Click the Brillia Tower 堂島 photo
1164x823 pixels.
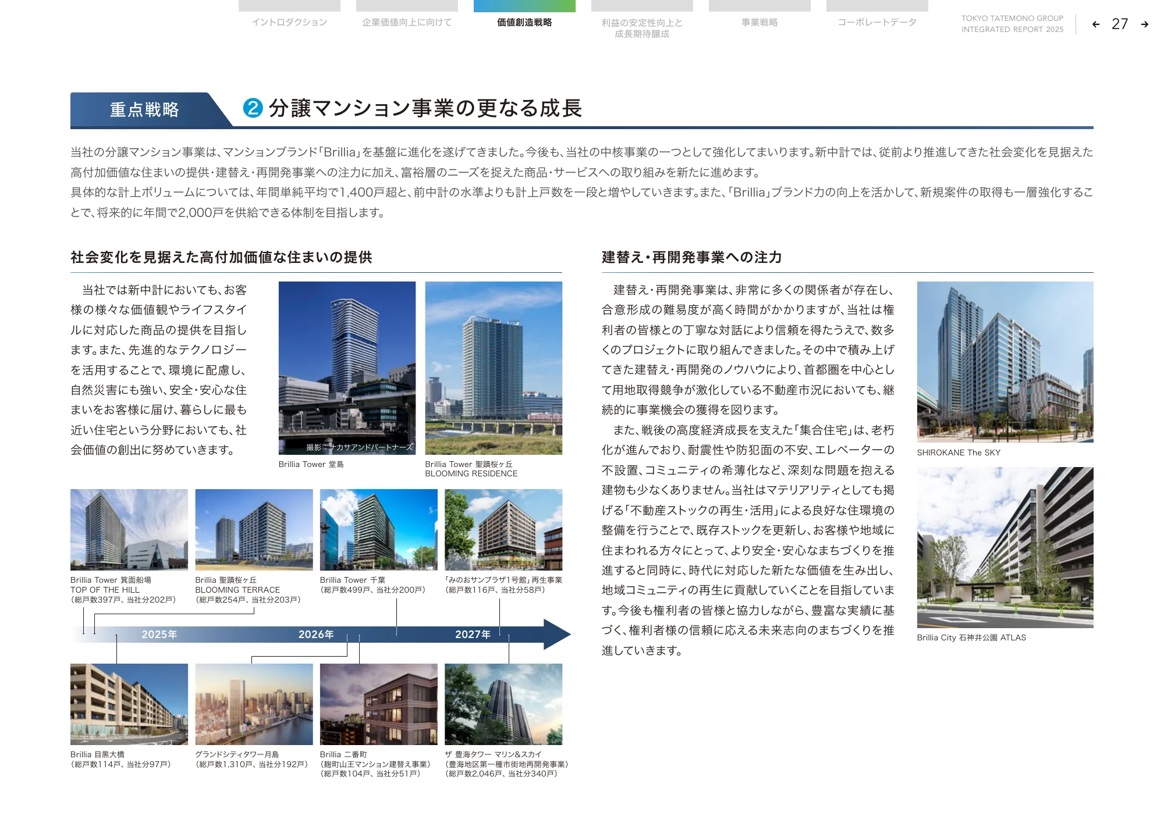347,368
